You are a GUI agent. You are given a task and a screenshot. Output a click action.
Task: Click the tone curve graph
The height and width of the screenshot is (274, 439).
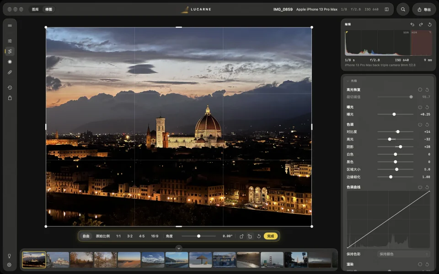(388, 220)
